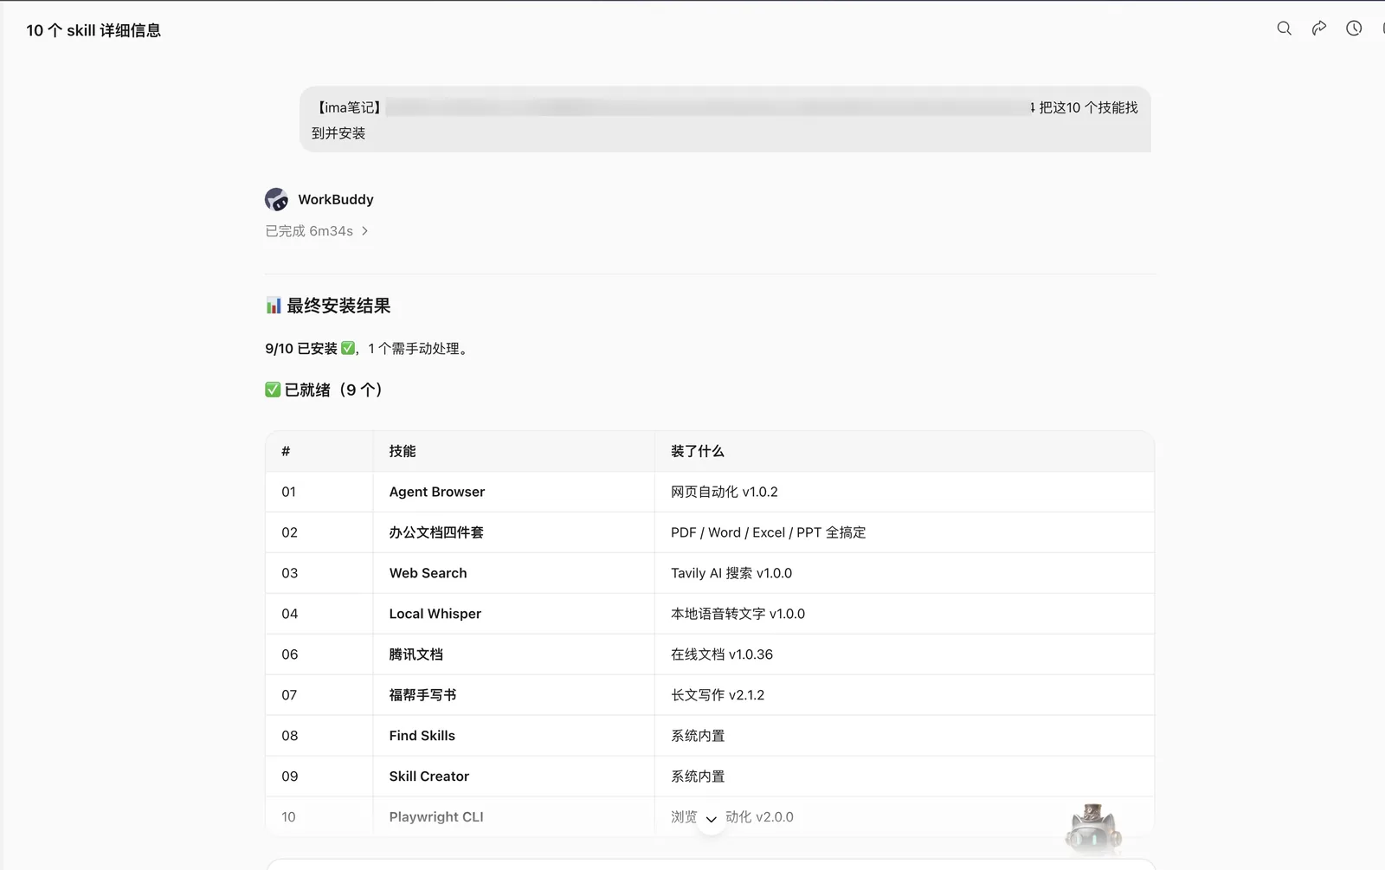
Task: Select the Playwright CLI row
Action: [x=710, y=816]
